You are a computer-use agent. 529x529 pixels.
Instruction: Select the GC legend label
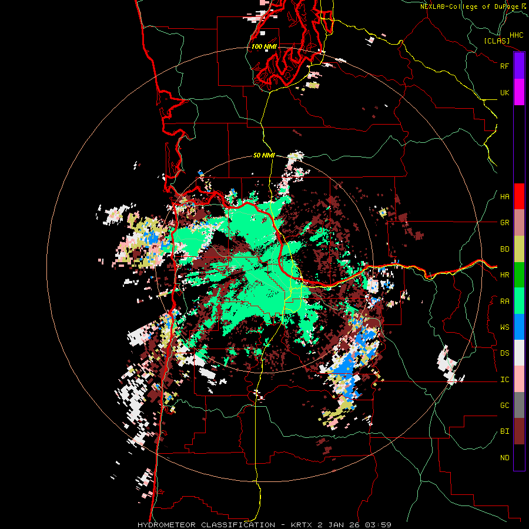[504, 406]
